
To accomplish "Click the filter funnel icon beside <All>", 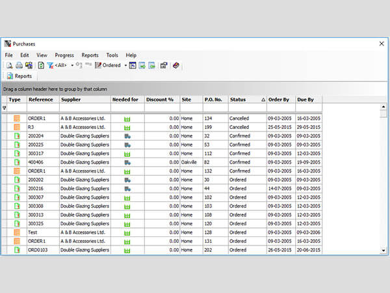I will click(x=50, y=65).
